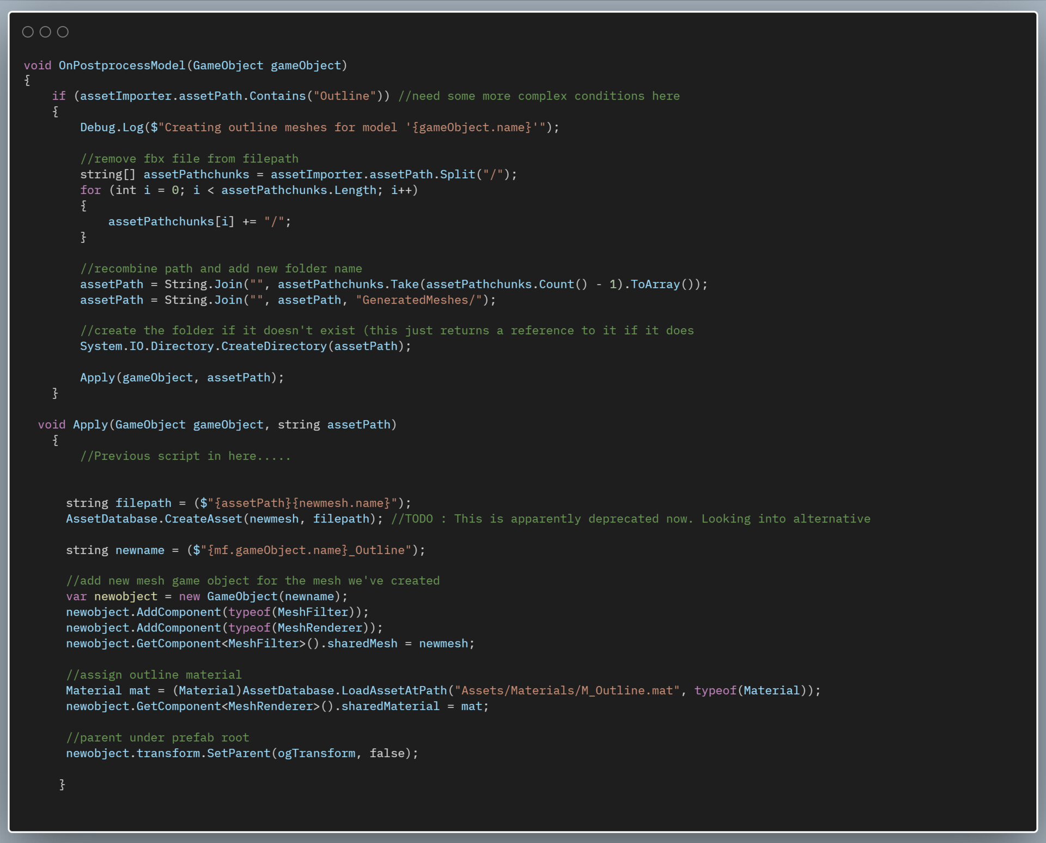Click the "Assets/Materials/M_Outline.mat" path string
Image resolution: width=1046 pixels, height=843 pixels.
point(568,690)
